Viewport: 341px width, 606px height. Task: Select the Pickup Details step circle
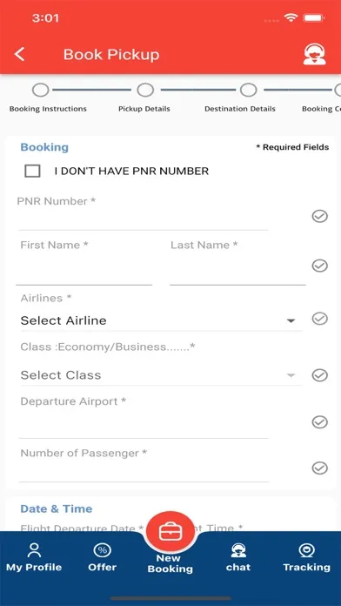(x=145, y=90)
